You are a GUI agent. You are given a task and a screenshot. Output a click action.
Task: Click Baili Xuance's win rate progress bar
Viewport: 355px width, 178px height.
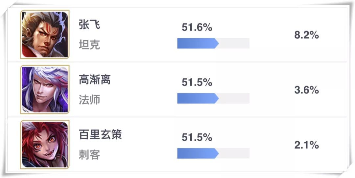(x=213, y=153)
